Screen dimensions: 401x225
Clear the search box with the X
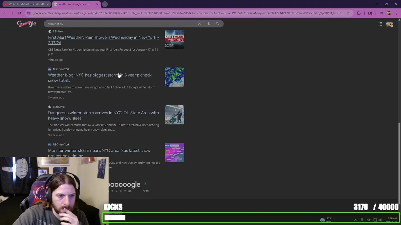[x=199, y=24]
